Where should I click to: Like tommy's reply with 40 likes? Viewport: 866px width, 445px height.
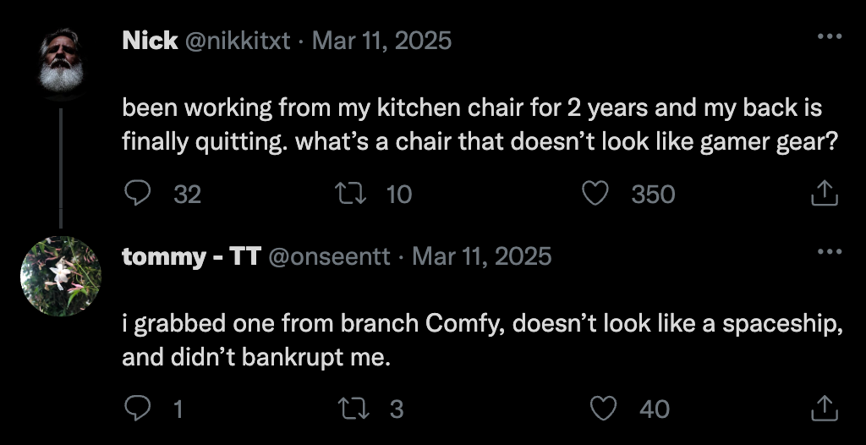click(x=602, y=409)
